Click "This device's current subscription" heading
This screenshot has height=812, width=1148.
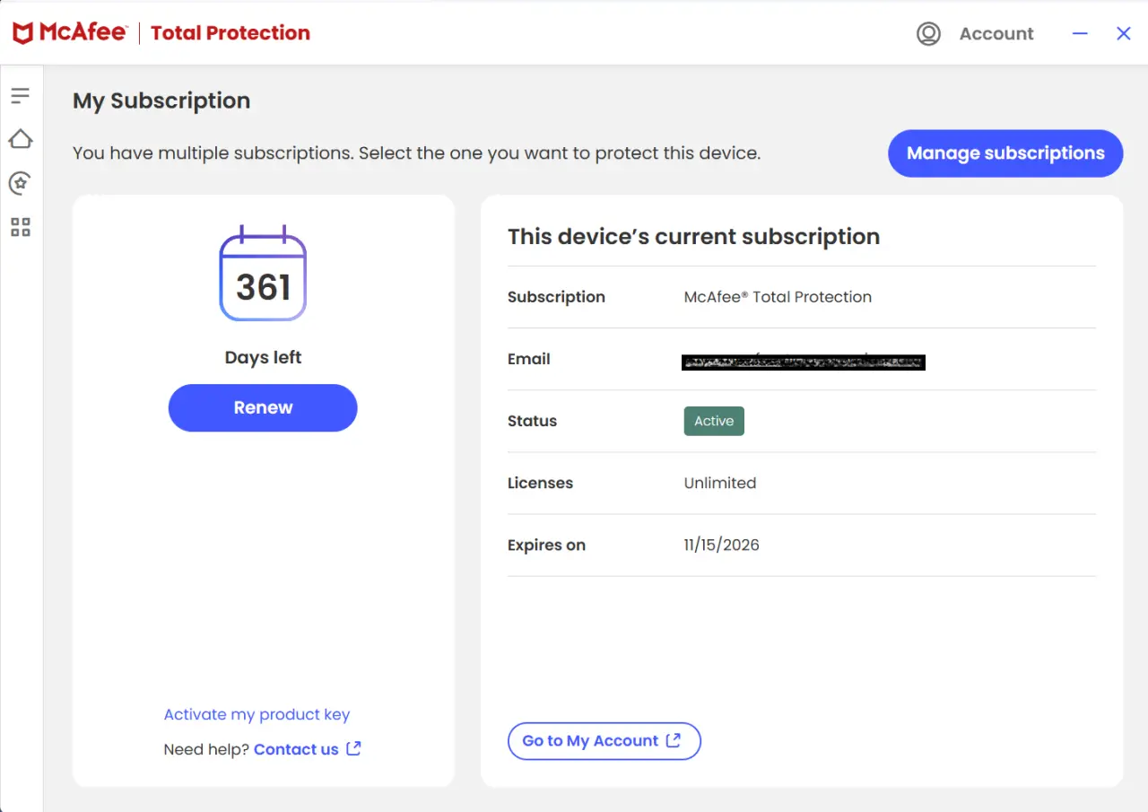[693, 237]
